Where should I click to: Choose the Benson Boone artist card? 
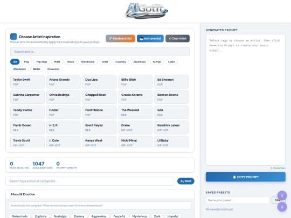tap(171, 97)
